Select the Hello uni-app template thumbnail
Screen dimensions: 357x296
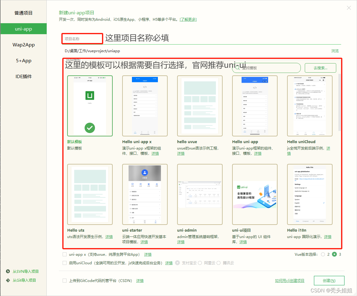pos(255,106)
